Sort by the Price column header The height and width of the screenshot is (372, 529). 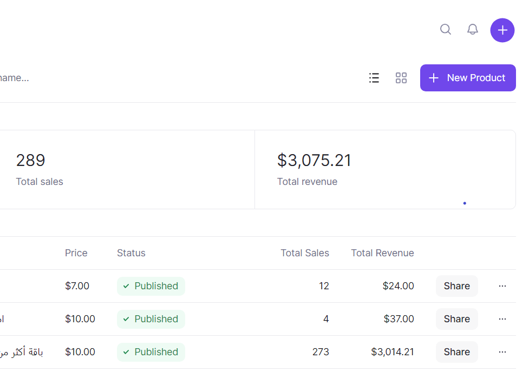coord(76,253)
